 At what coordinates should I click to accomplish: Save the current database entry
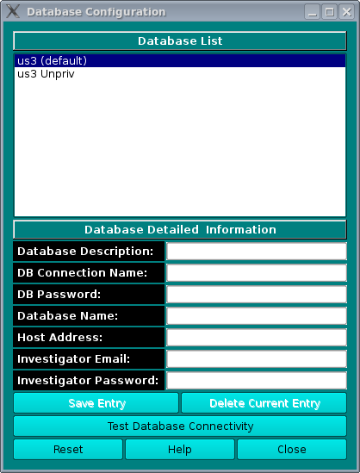tap(96, 403)
